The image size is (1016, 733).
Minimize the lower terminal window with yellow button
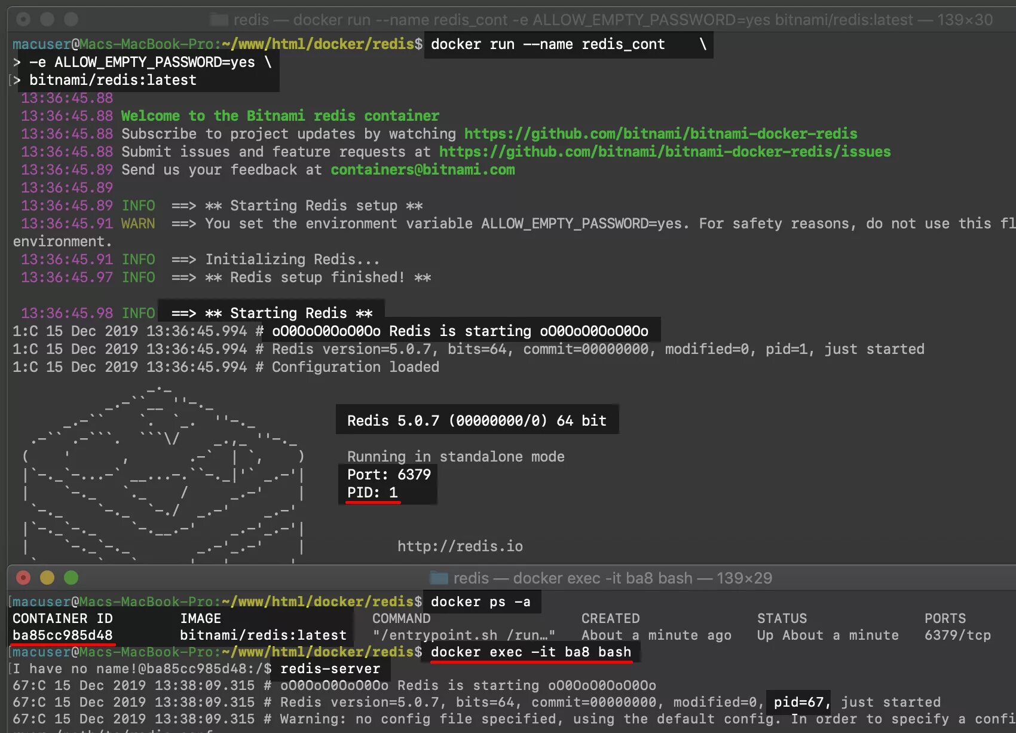click(47, 578)
